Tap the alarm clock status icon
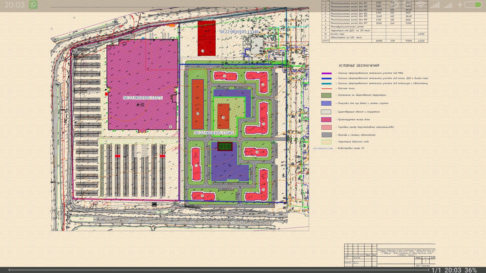Image resolution: width=486 pixels, height=273 pixels. tap(408, 5)
